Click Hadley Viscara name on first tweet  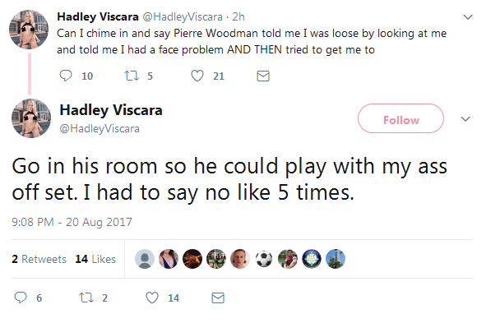pos(98,16)
